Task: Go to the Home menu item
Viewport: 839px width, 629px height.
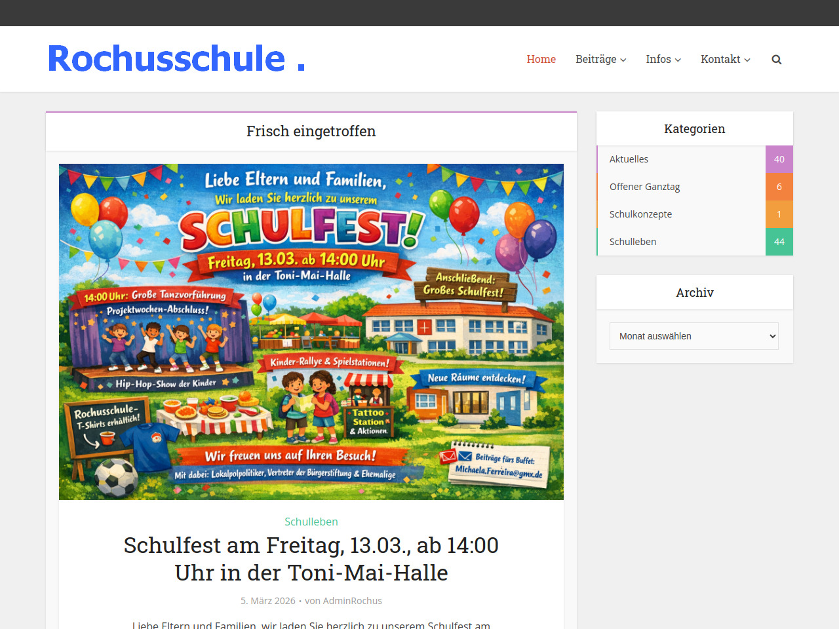Action: (541, 59)
